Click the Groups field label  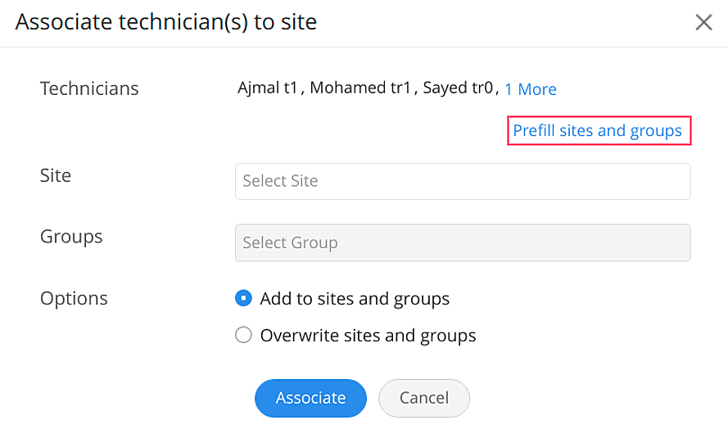(x=71, y=237)
